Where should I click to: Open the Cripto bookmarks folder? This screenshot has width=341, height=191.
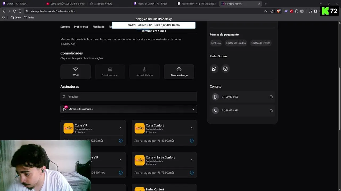click(x=16, y=18)
